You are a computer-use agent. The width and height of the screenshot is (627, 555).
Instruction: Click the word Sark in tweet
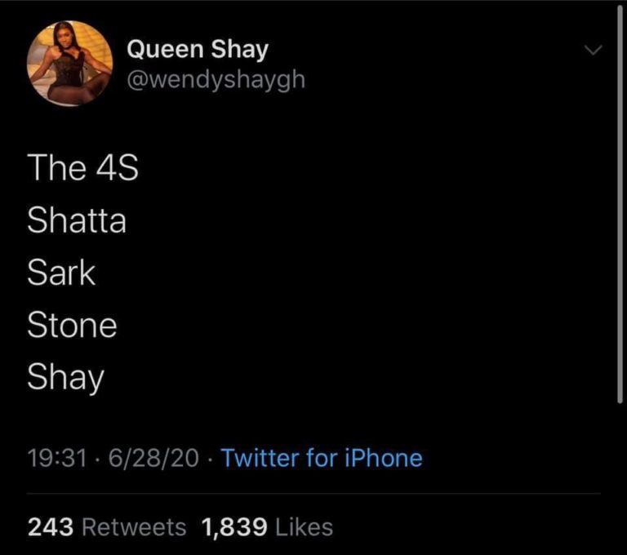[61, 273]
